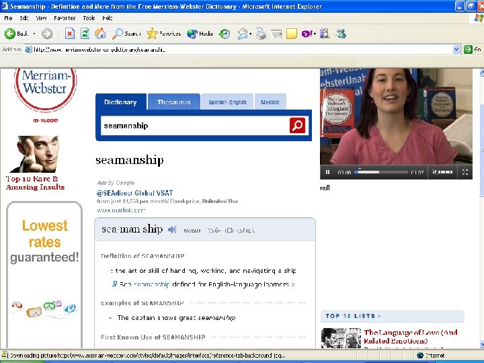Expand the address bar history dropdown
Viewport: 484px width, 363px height.
456,49
